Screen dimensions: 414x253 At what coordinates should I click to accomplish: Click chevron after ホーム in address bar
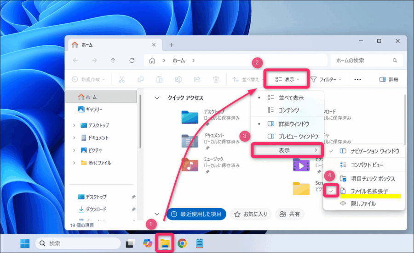tap(194, 60)
